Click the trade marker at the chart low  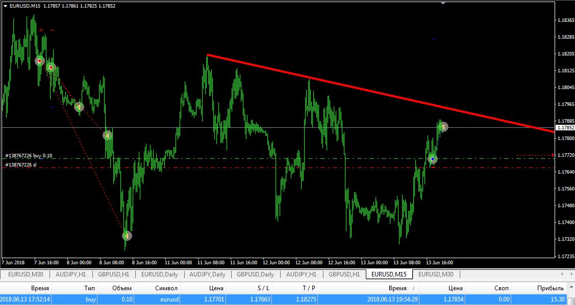point(127,236)
